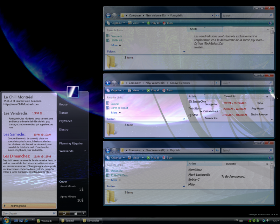The image size is (280, 224).
Task: Go forward in the Dayclub window
Action: [114, 150]
